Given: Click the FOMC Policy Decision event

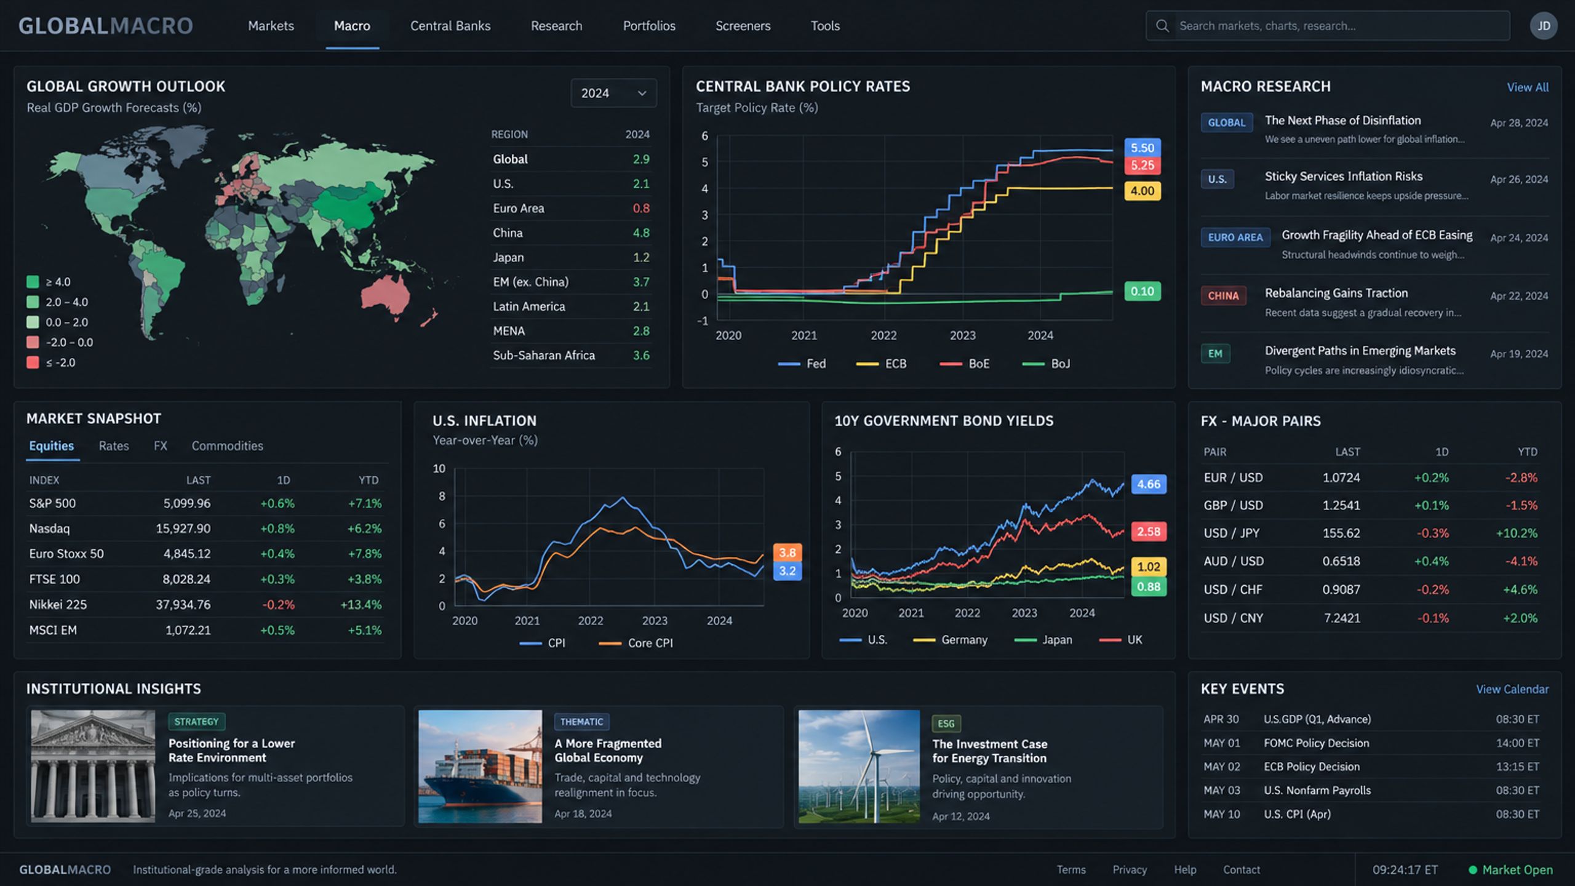Looking at the screenshot, I should pyautogui.click(x=1371, y=743).
